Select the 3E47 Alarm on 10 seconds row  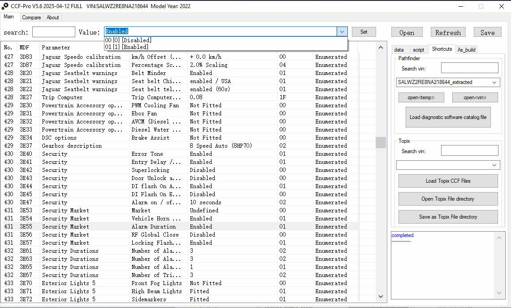179,202
